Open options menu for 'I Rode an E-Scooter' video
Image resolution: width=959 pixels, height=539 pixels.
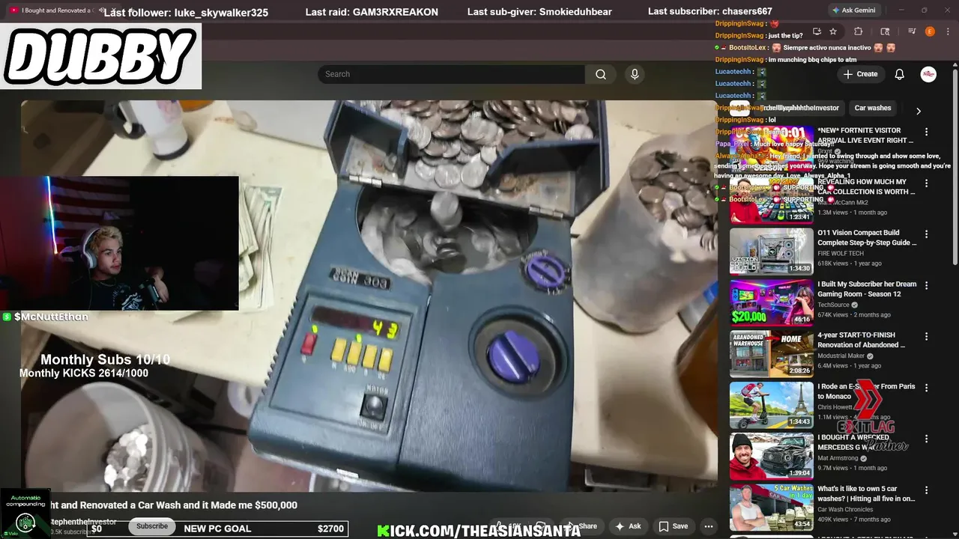(x=926, y=388)
